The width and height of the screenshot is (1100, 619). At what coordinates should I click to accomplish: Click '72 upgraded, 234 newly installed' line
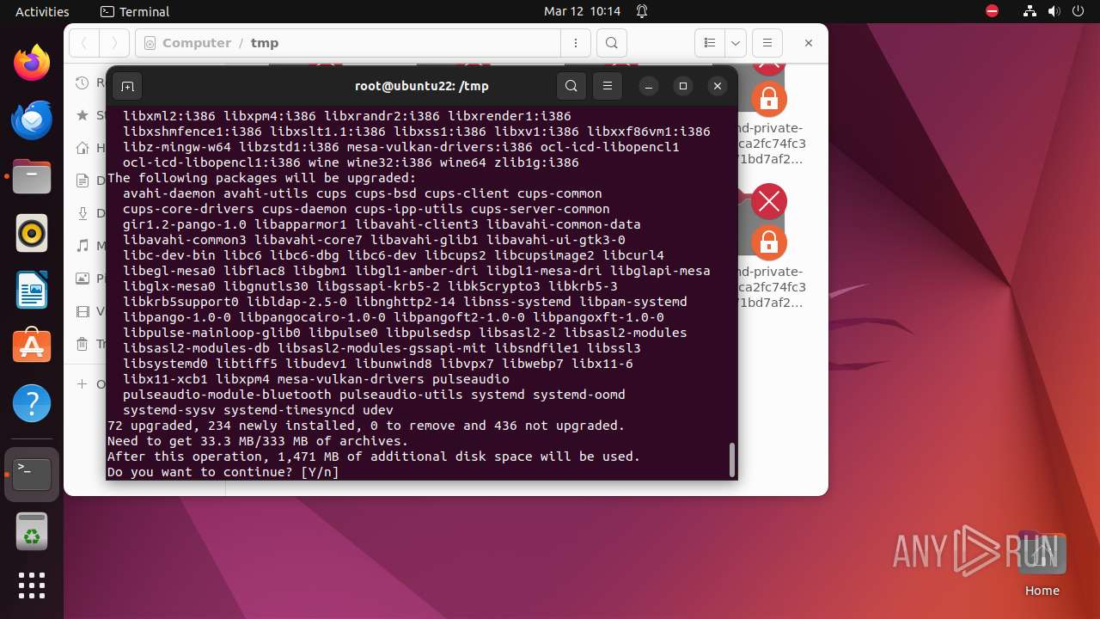366,426
